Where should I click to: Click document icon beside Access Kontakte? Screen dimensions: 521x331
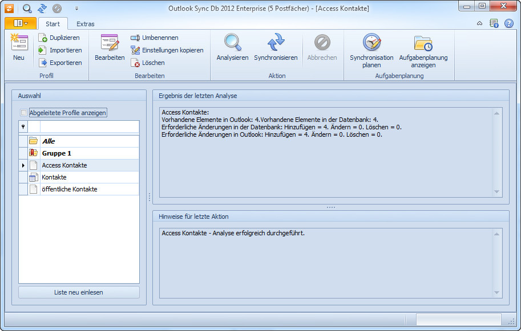(x=33, y=165)
